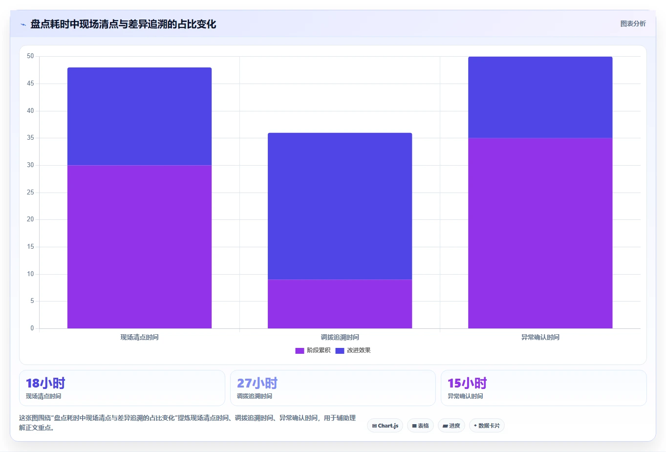This screenshot has height=452, width=666.
Task: Click the Chart.js tag chip
Action: pos(385,426)
